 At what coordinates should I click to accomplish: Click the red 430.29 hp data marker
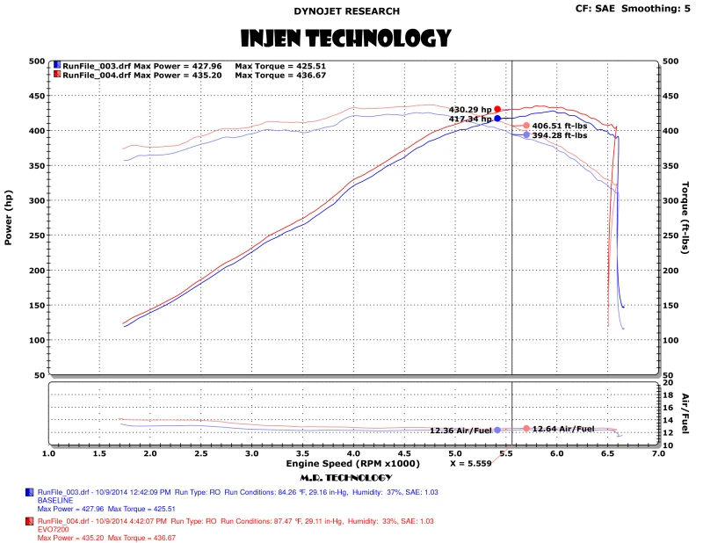497,110
